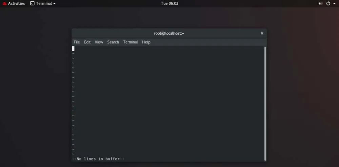The image size is (339, 167).
Task: Click the cursor block at first line
Action: click(x=73, y=49)
